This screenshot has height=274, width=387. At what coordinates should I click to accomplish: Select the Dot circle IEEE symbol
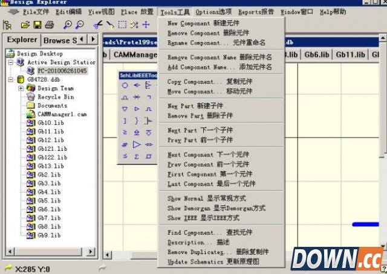(125, 85)
